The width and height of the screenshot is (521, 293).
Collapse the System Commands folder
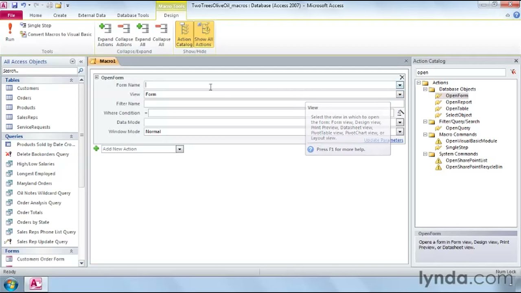[x=425, y=154]
